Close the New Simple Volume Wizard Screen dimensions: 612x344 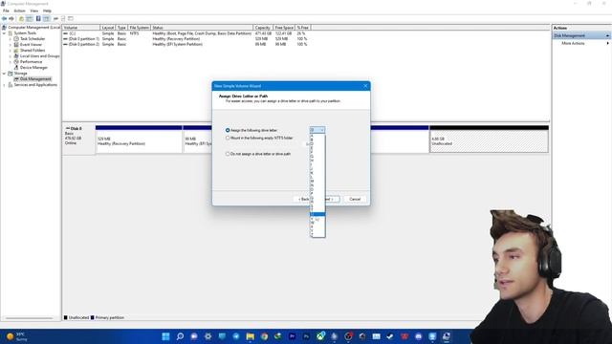365,86
